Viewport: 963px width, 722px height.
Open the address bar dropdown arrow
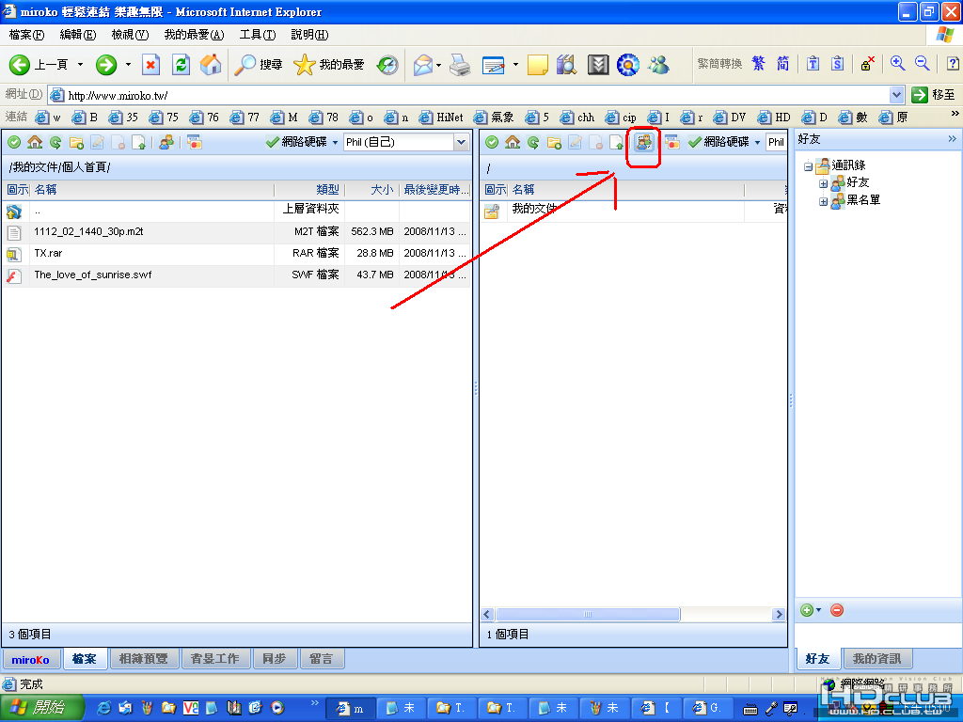click(x=896, y=95)
